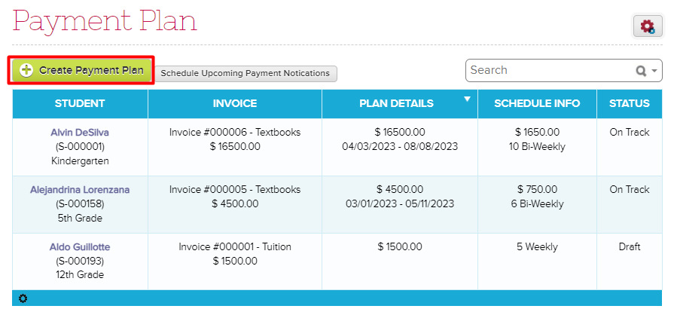Viewport: 674px width, 315px height.
Task: Click the small gear icon in table footer
Action: (x=23, y=298)
